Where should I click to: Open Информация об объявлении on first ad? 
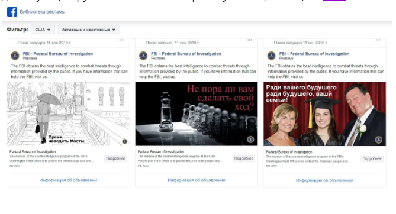[68, 180]
